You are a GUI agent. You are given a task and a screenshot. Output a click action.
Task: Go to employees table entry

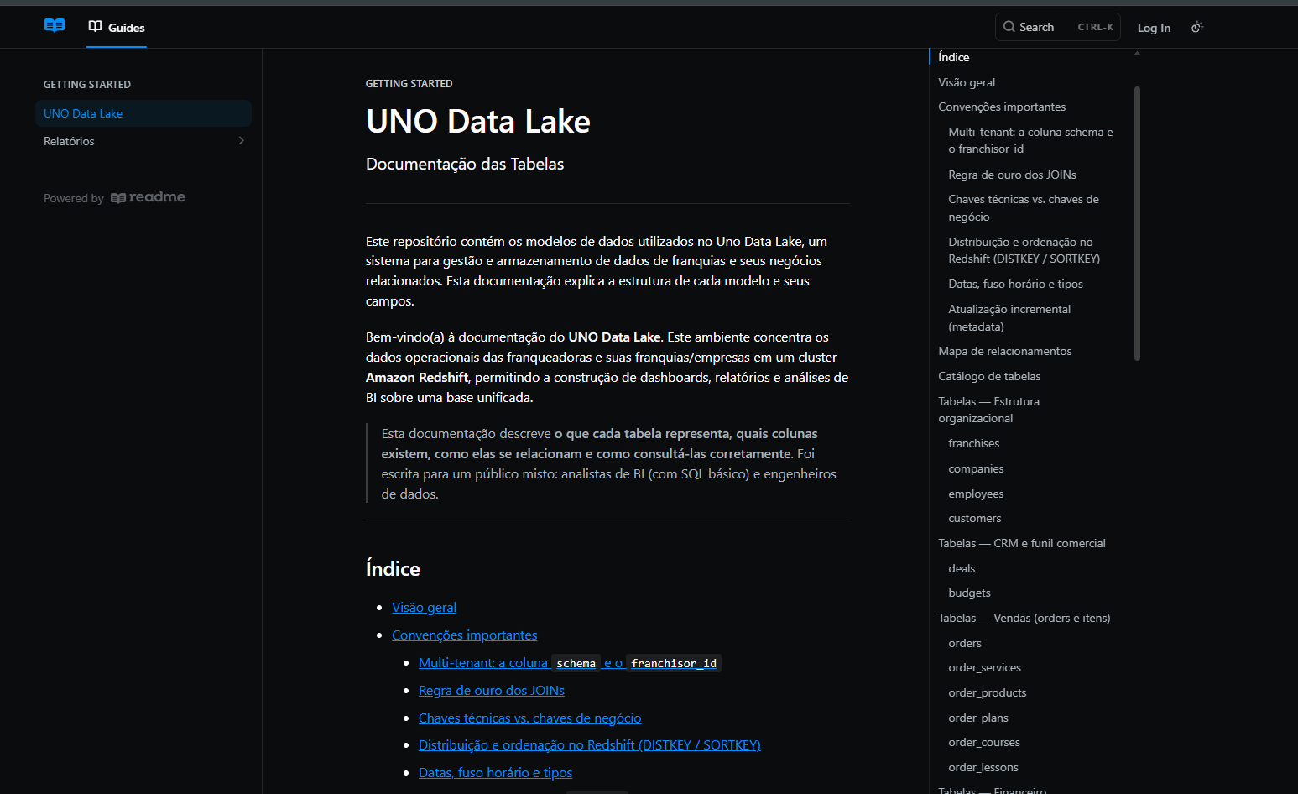(976, 494)
